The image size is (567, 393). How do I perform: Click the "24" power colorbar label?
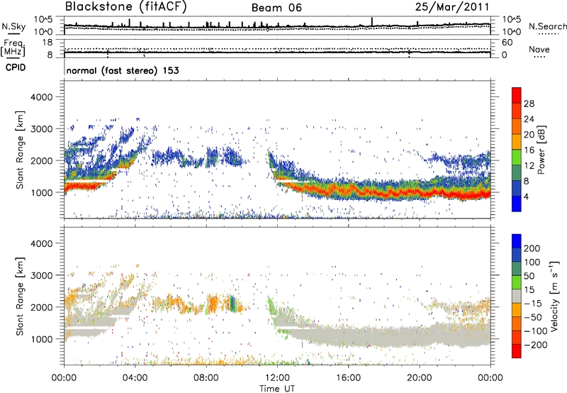[529, 119]
